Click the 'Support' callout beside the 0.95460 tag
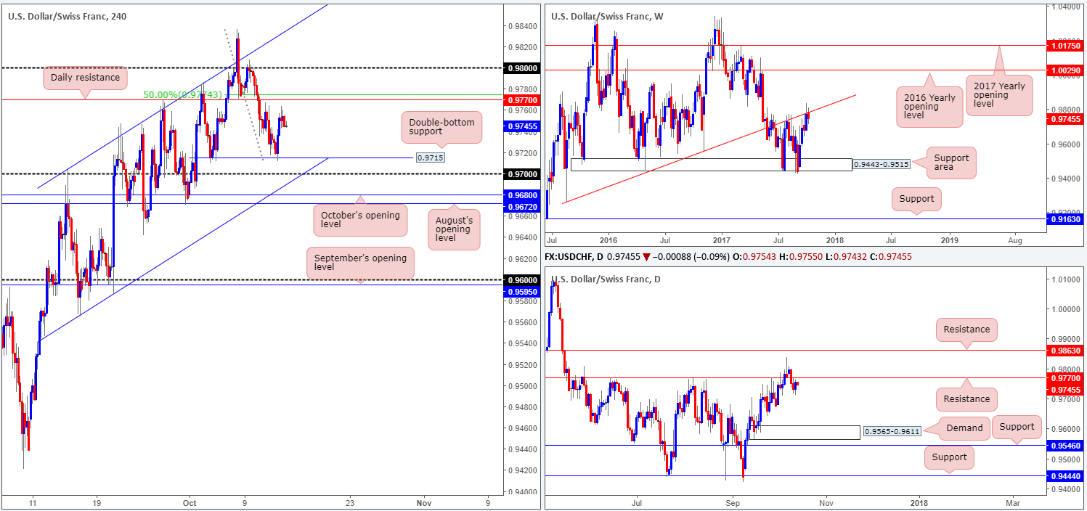This screenshot has width=1087, height=511. click(1017, 427)
